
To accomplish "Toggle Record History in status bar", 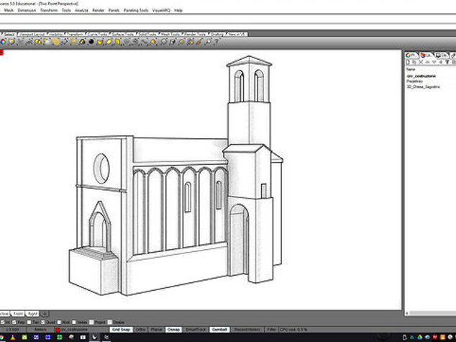I will click(247, 330).
